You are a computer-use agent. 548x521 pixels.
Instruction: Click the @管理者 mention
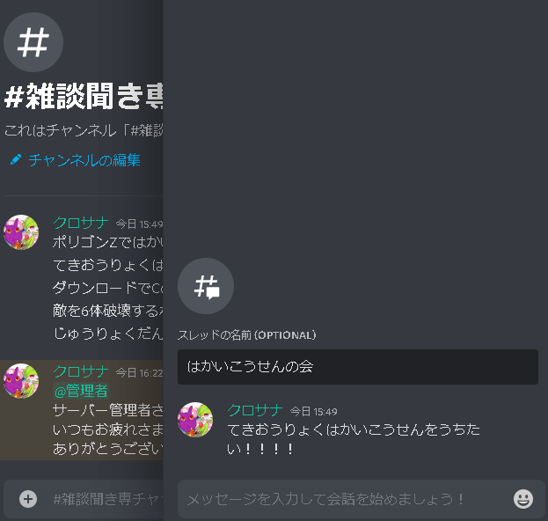click(81, 391)
